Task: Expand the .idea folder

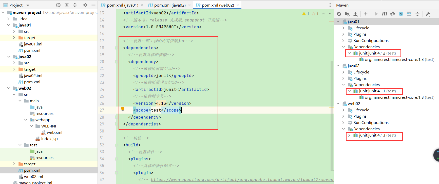Action: pyautogui.click(x=8, y=19)
